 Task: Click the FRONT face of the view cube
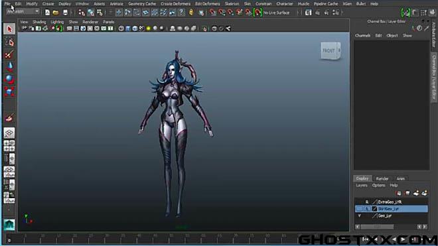coord(328,51)
